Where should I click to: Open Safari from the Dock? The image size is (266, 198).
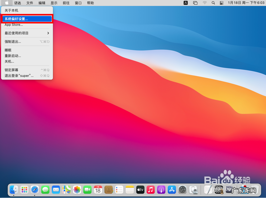35,190
